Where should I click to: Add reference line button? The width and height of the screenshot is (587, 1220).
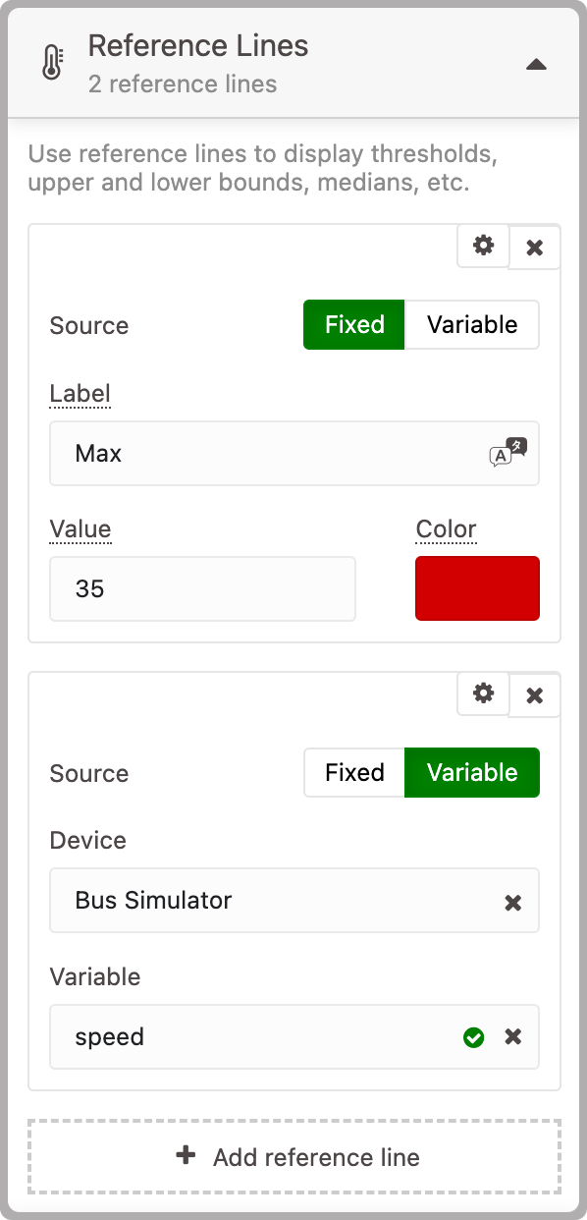point(294,1157)
